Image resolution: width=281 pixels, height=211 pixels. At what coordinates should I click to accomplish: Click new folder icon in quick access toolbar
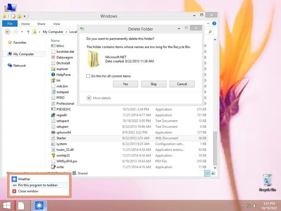(x=19, y=16)
